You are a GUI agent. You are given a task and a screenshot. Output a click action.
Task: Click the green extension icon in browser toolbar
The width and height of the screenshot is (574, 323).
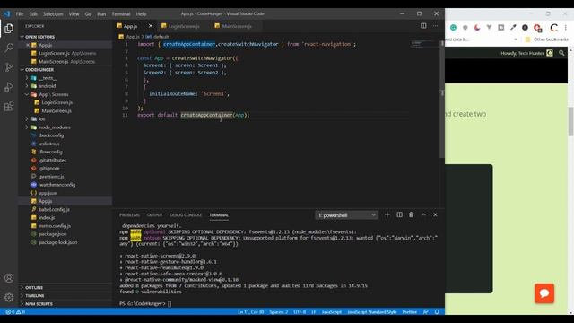click(453, 28)
